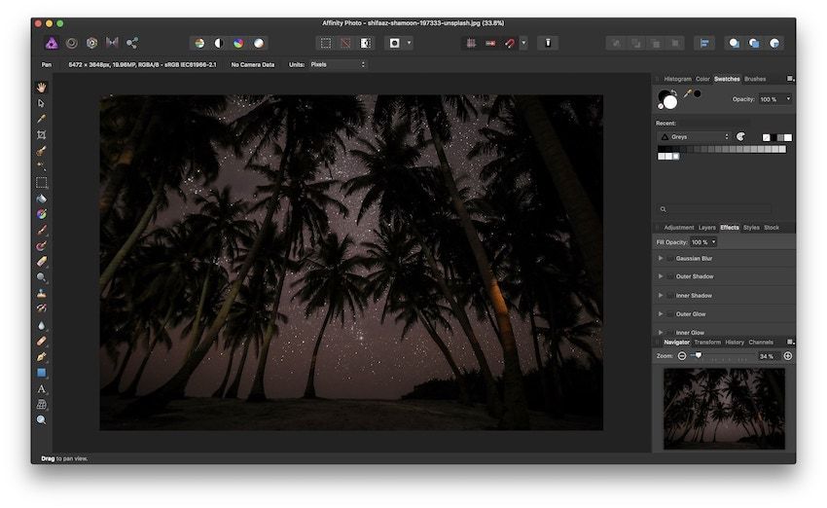The height and width of the screenshot is (508, 827).
Task: Select the Text tool
Action: click(41, 388)
